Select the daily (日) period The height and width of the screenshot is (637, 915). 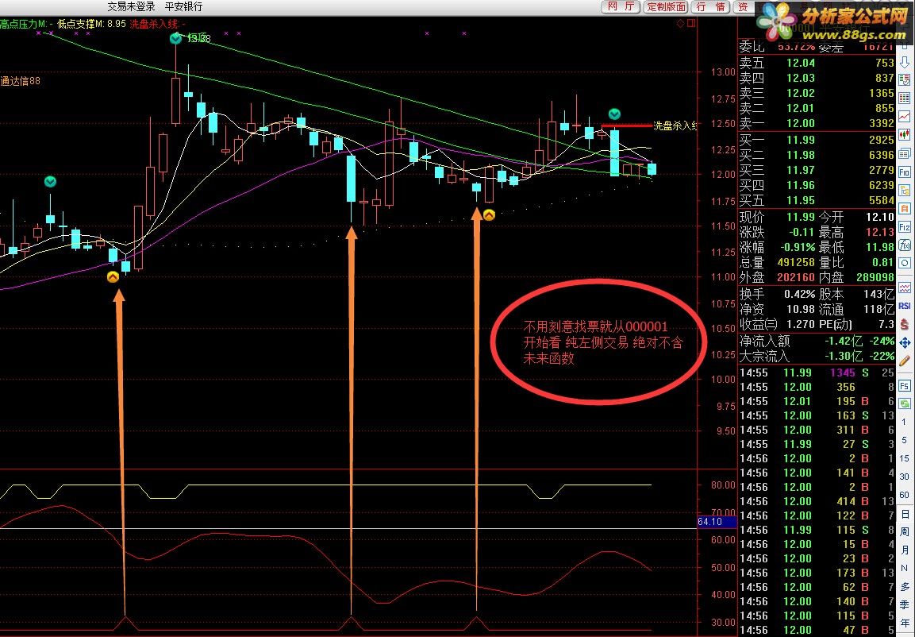pos(905,514)
